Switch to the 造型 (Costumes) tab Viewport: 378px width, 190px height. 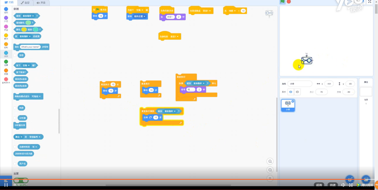pos(25,3)
